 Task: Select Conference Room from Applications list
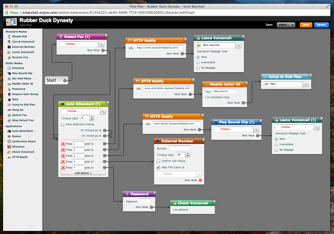pyautogui.click(x=24, y=142)
